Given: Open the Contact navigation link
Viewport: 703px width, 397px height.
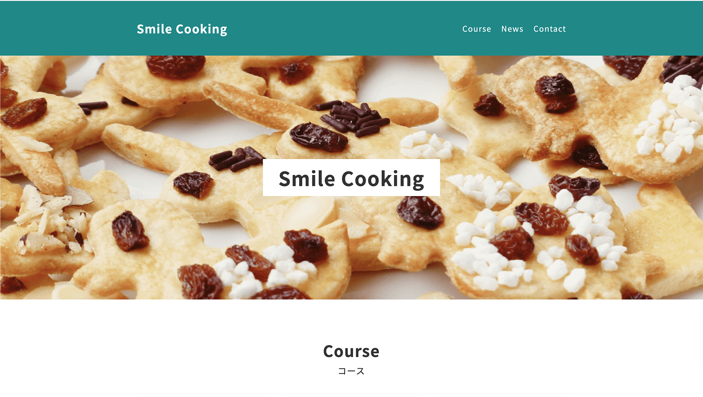Looking at the screenshot, I should pos(549,29).
